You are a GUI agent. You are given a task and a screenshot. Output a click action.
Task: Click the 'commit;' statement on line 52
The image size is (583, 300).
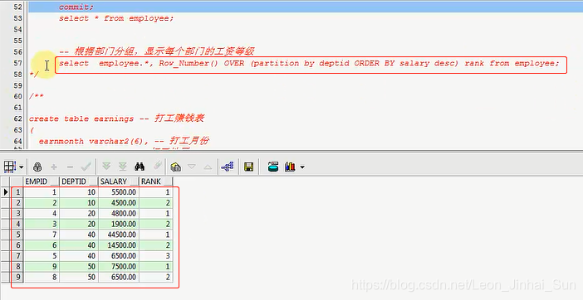click(76, 7)
